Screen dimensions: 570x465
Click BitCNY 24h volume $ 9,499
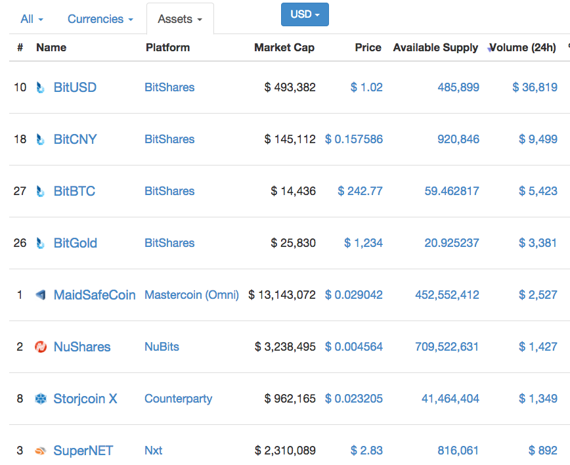tap(538, 139)
